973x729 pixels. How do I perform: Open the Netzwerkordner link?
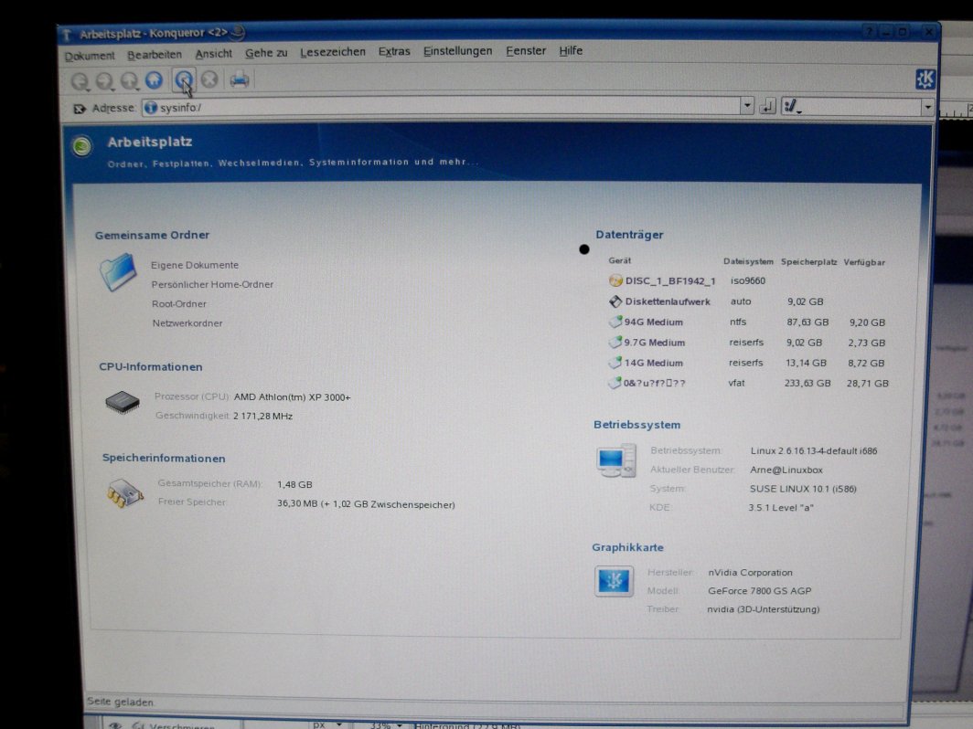pyautogui.click(x=187, y=323)
